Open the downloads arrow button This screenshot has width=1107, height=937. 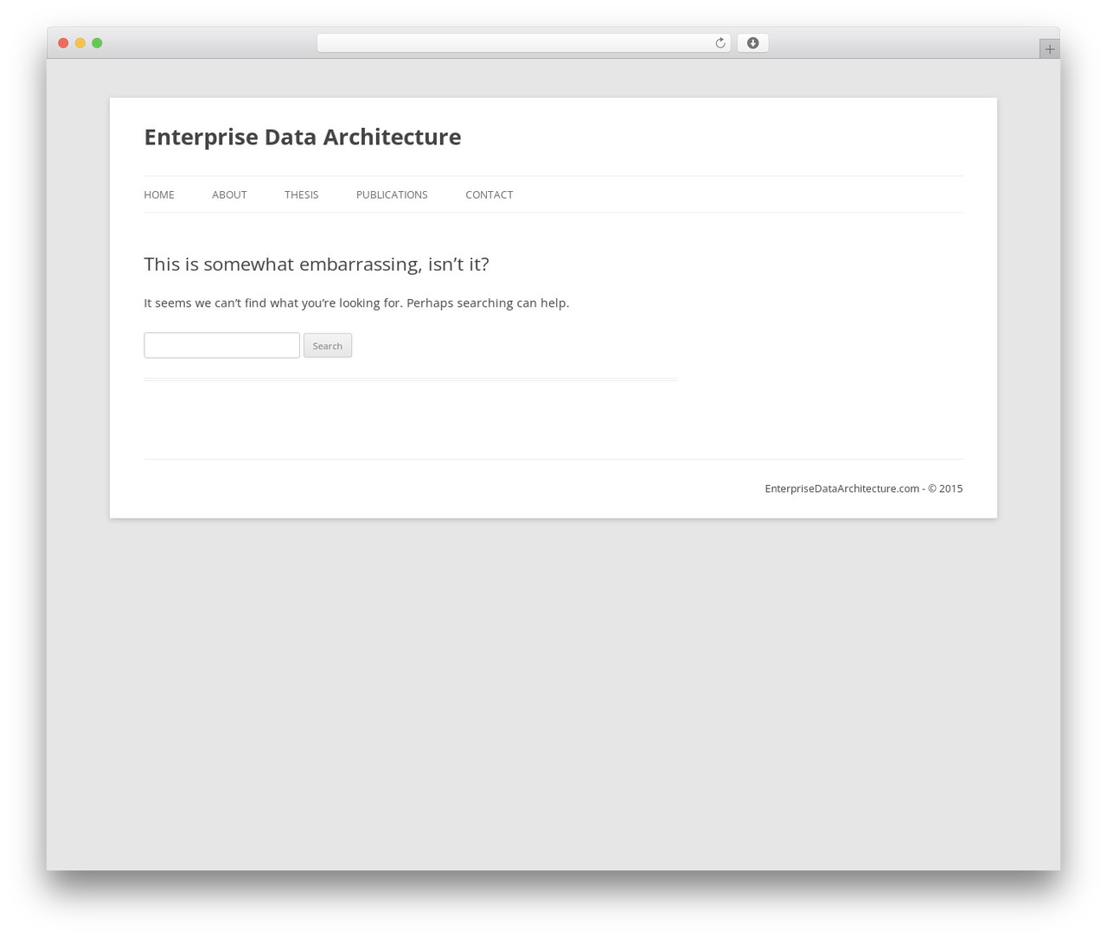[x=752, y=43]
